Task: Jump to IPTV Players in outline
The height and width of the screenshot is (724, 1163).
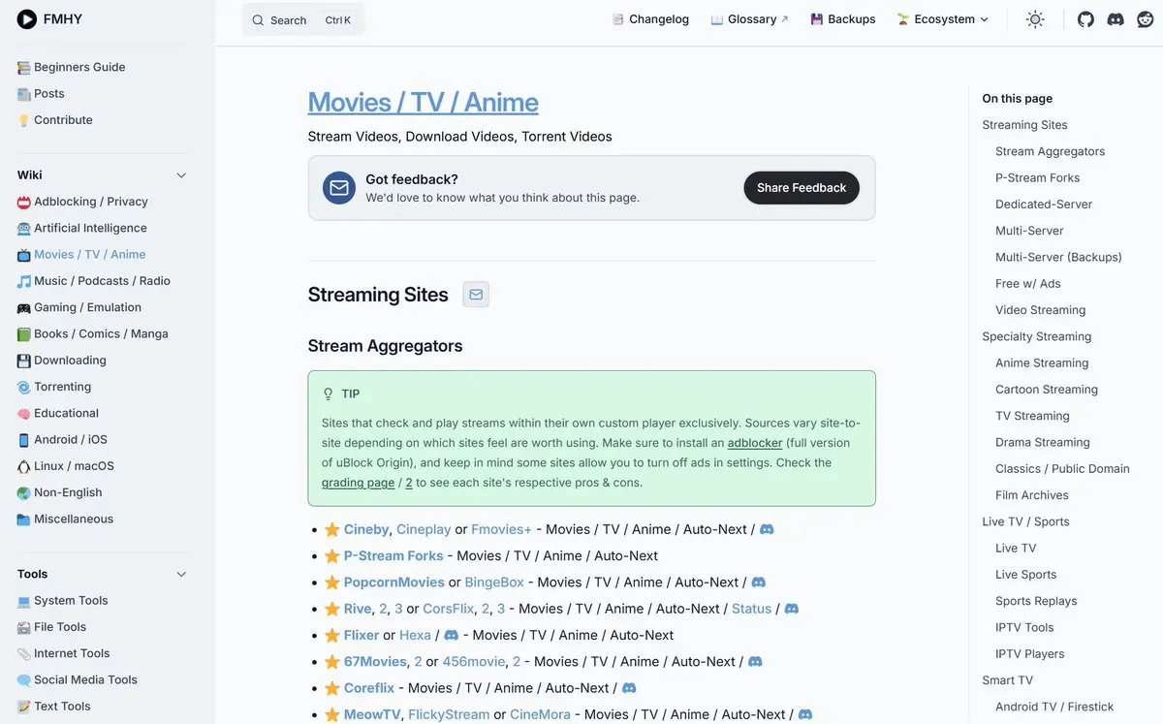Action: pos(1029,654)
